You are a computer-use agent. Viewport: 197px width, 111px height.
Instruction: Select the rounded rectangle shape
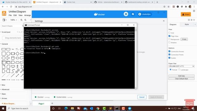coord(8,49)
